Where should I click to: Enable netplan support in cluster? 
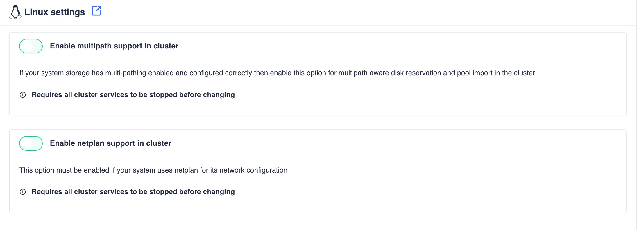click(x=31, y=143)
